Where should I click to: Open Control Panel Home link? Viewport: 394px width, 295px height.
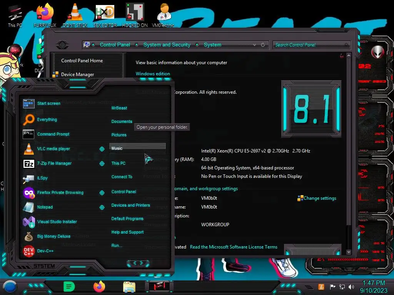82,61
